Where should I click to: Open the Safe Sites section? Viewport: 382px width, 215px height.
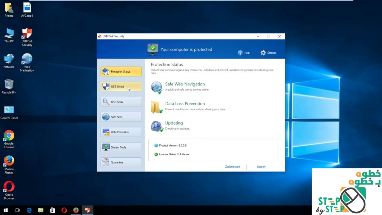121,117
